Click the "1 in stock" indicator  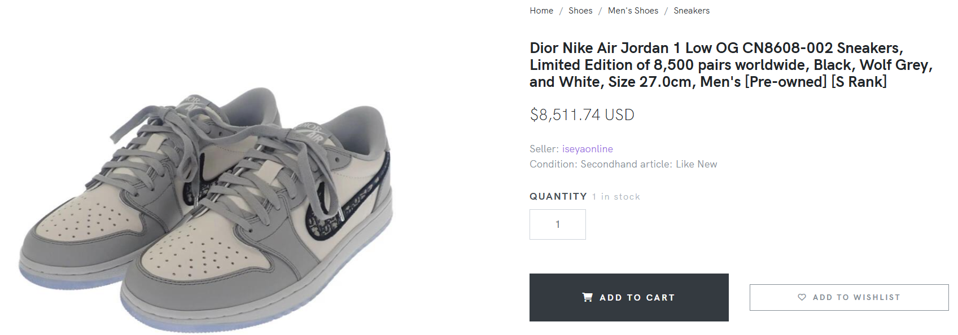click(616, 197)
